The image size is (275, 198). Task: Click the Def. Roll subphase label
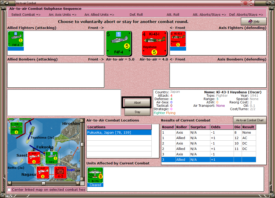[136, 14]
